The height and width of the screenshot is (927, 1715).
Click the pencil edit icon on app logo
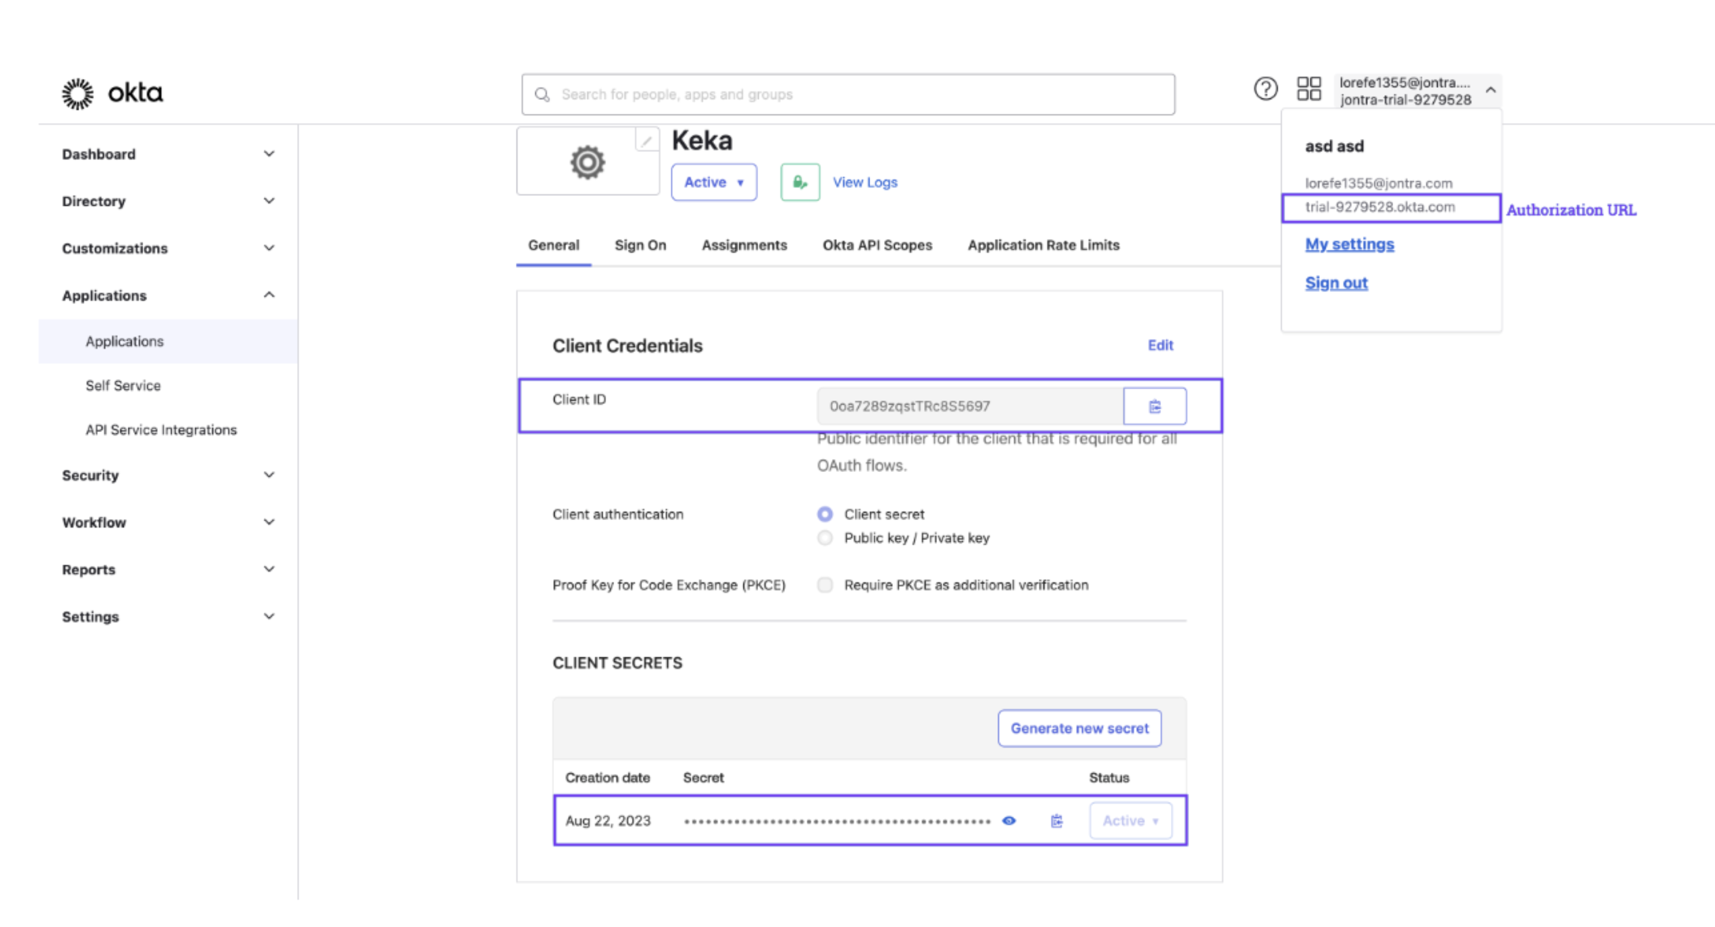coord(646,141)
